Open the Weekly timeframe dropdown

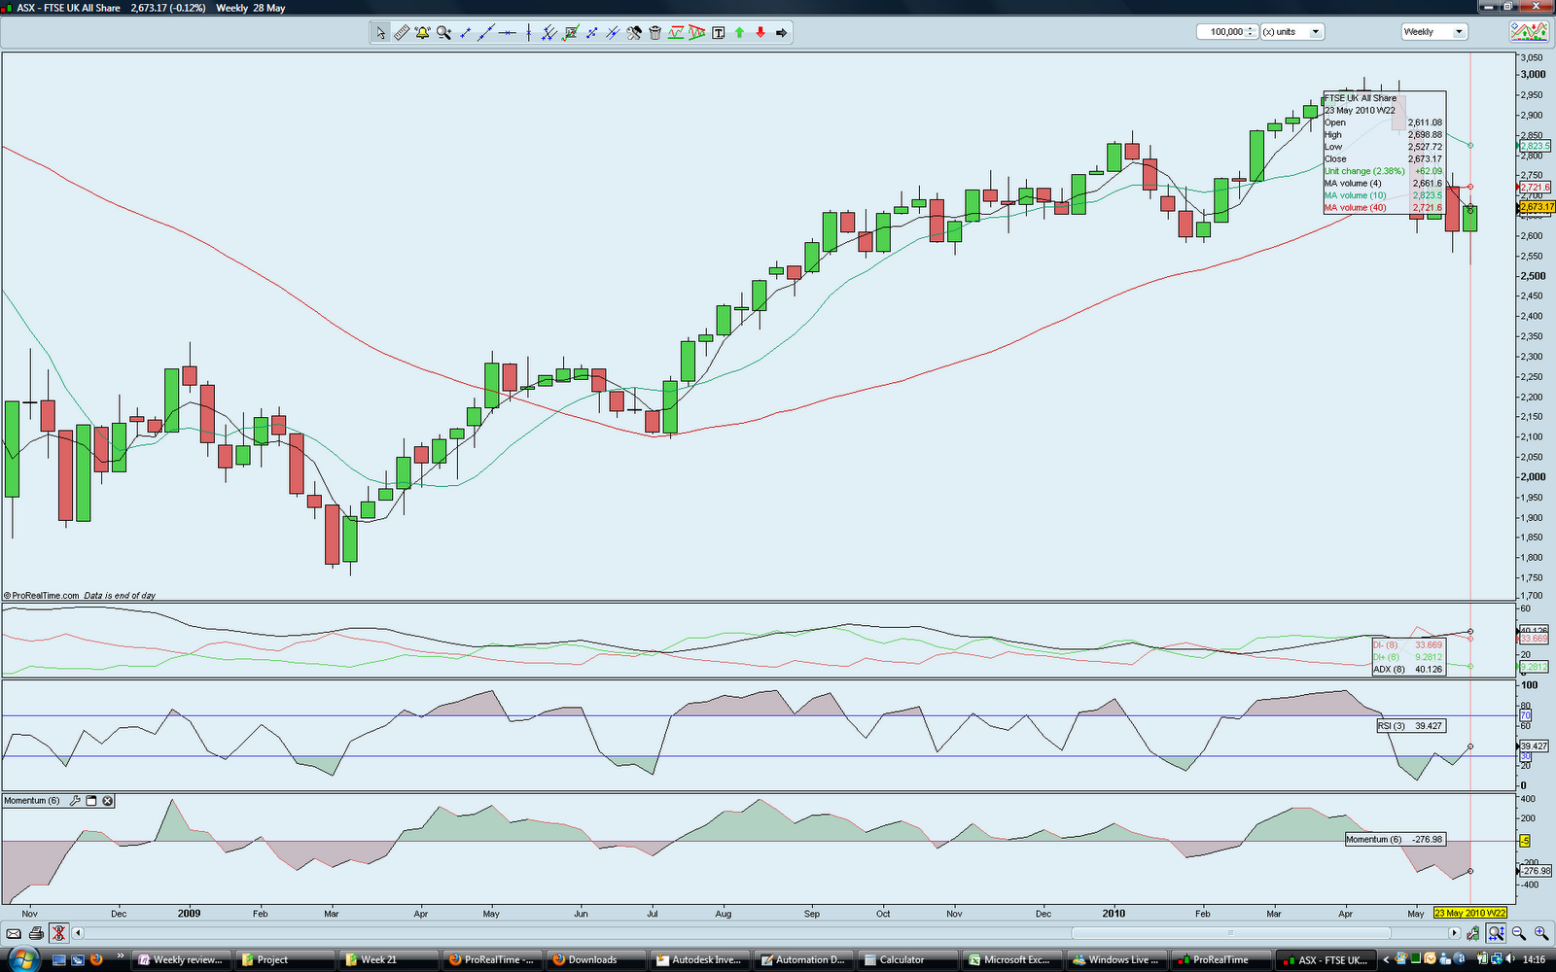pos(1433,32)
